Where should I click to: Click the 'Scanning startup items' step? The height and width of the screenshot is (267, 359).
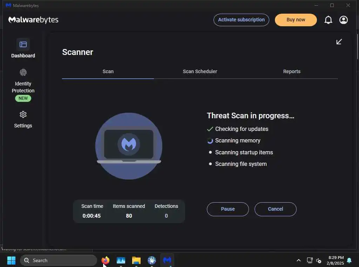244,153
